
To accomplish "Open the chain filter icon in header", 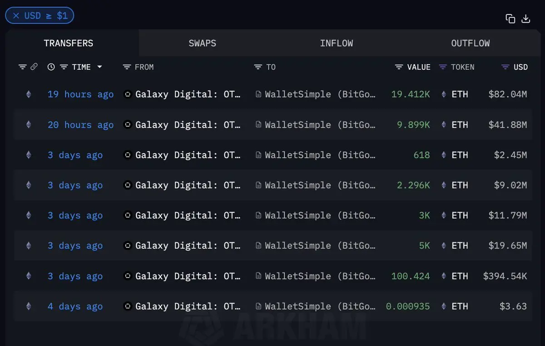I will pos(22,67).
